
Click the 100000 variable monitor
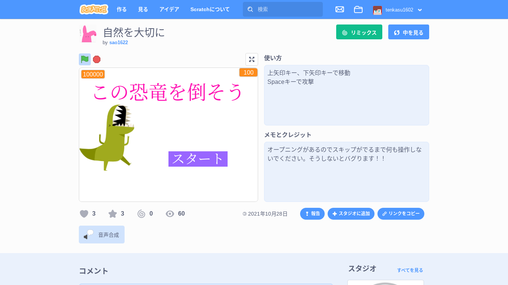click(x=93, y=74)
